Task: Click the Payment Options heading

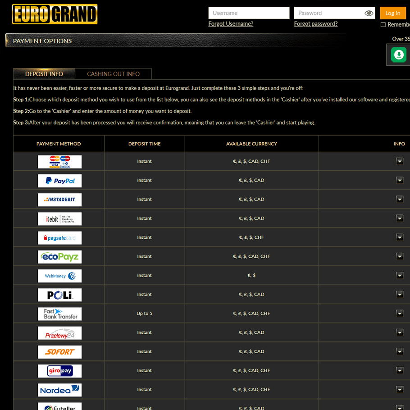Action: tap(42, 41)
